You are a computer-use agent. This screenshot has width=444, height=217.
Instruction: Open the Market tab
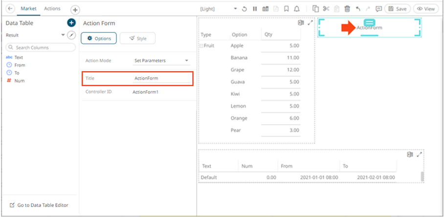28,8
